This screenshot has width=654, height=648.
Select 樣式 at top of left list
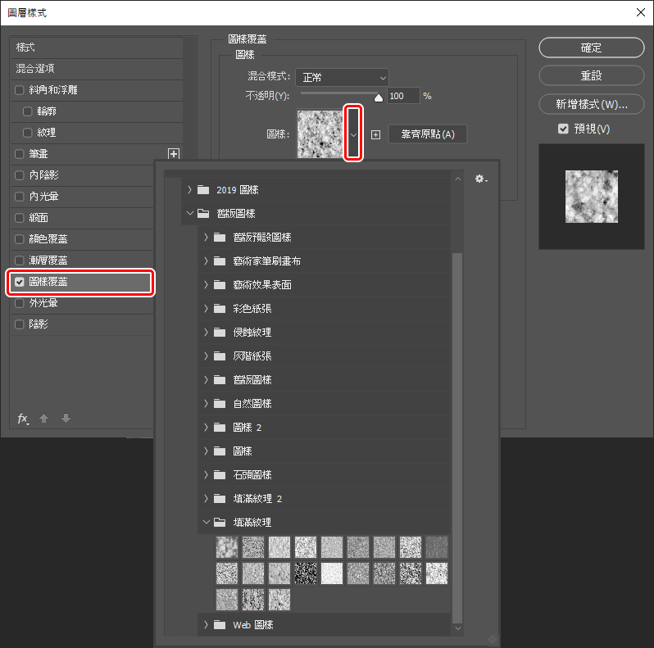point(82,48)
